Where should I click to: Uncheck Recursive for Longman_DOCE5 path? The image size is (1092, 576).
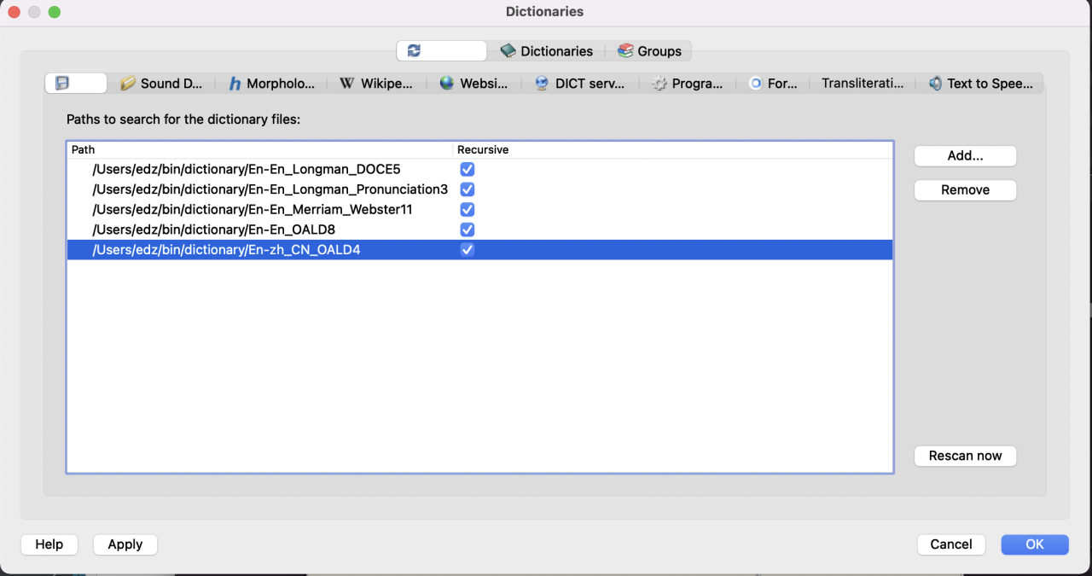(x=467, y=169)
